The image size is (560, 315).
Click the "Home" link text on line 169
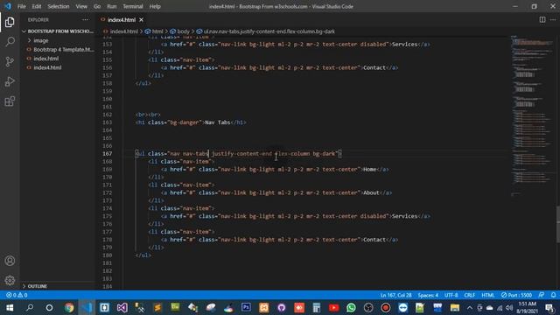[369, 169]
